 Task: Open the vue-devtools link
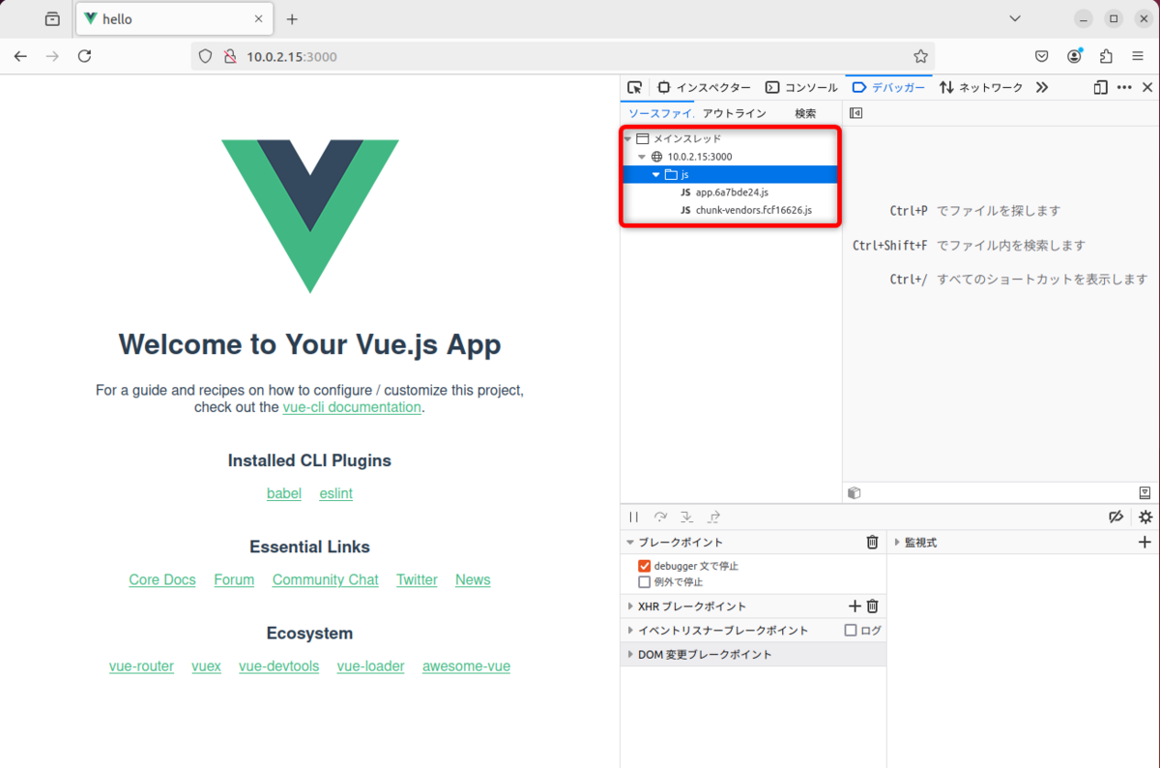[279, 666]
